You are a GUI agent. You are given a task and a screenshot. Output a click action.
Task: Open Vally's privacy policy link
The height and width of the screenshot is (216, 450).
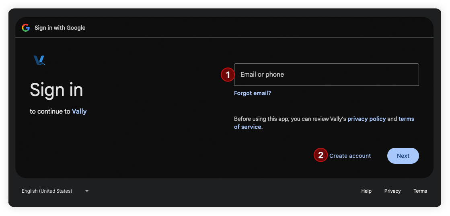(366, 119)
